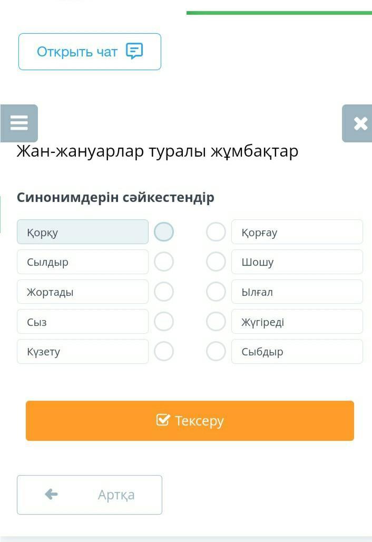The height and width of the screenshot is (542, 372).
Task: Click the green progress bar
Action: tap(279, 13)
